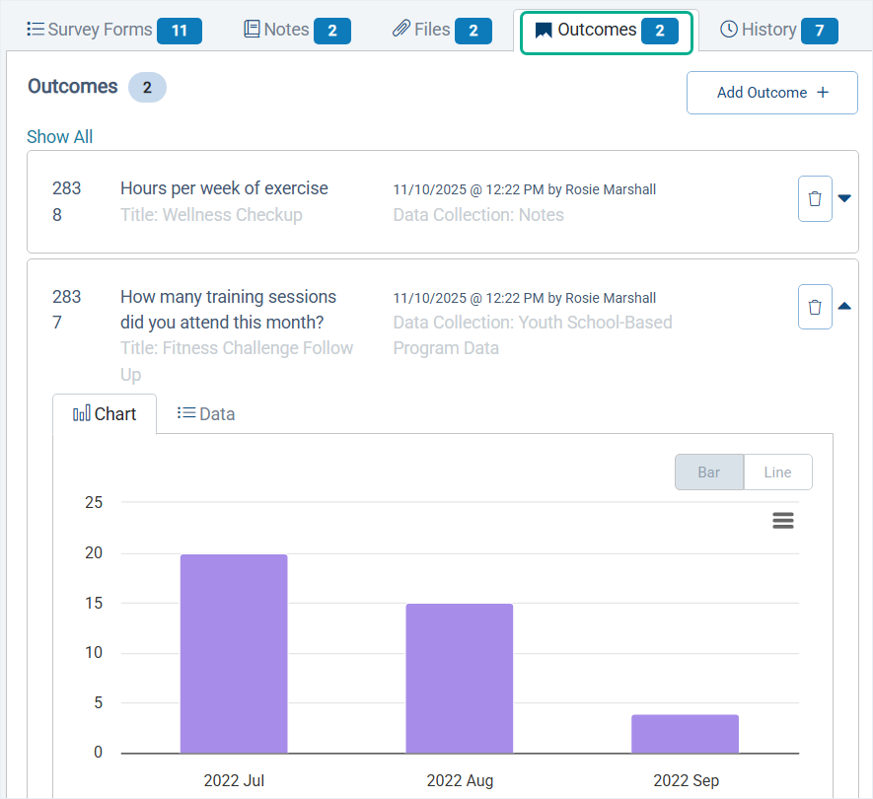873x799 pixels.
Task: Click the Show All link
Action: click(60, 137)
